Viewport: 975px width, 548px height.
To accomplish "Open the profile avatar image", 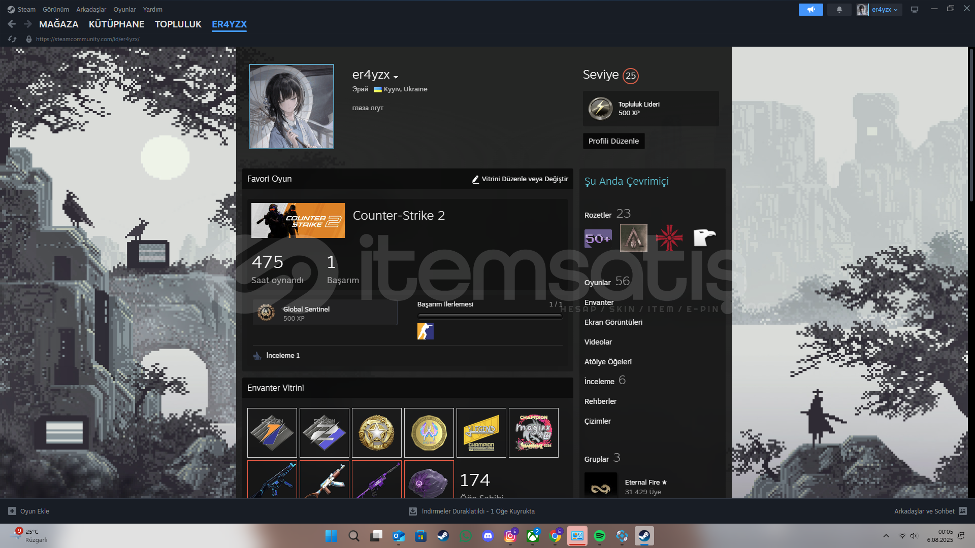I will tap(291, 107).
